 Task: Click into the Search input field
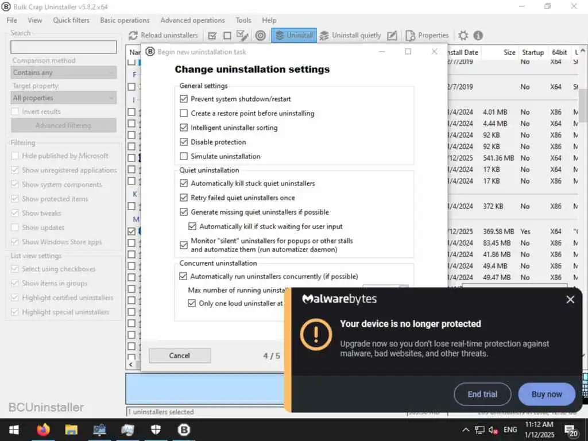pyautogui.click(x=64, y=47)
